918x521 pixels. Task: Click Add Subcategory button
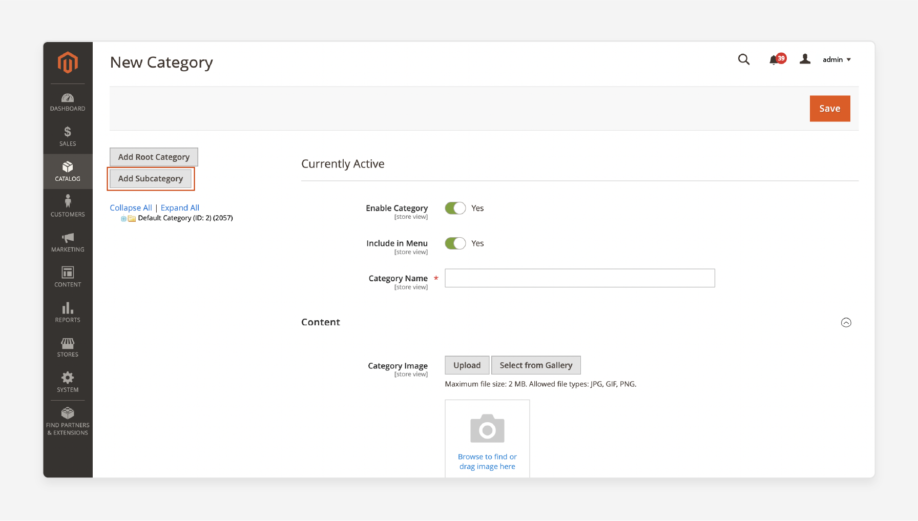[x=151, y=178]
